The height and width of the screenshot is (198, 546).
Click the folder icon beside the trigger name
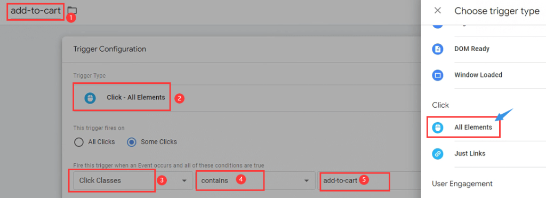[72, 11]
